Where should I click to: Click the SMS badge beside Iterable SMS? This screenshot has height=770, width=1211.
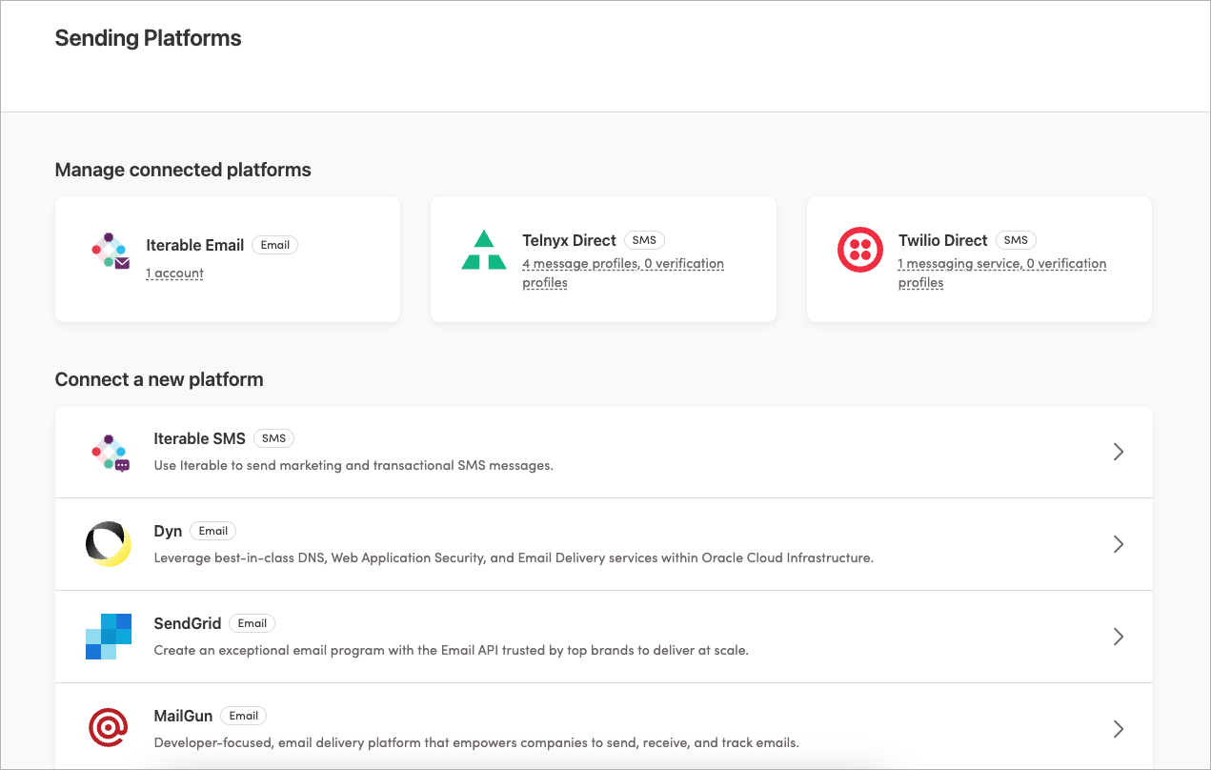tap(273, 438)
